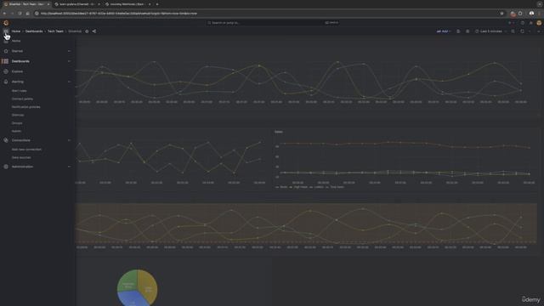The image size is (544, 306).
Task: Click the refresh dashboard icon
Action: coord(522,31)
